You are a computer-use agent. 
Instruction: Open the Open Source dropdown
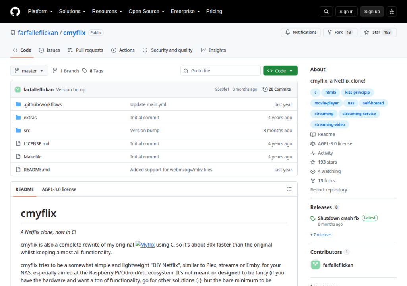tap(146, 12)
